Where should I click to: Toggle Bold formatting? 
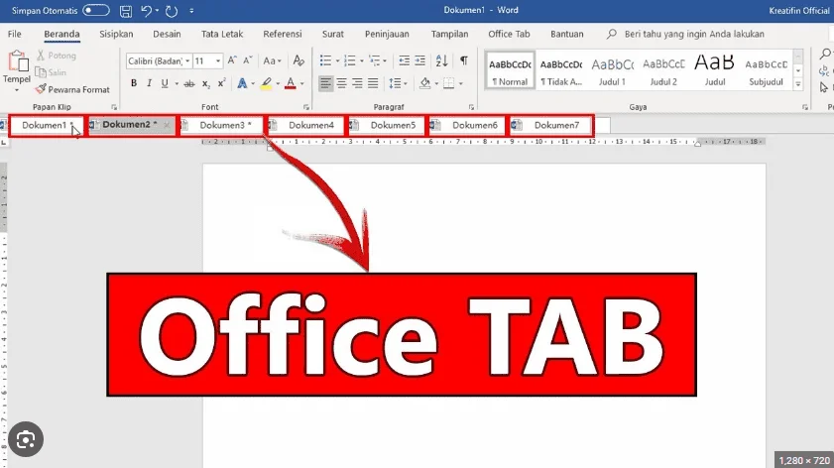pos(134,83)
